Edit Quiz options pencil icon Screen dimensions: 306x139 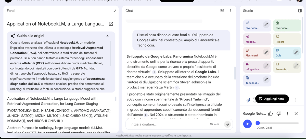pyautogui.click(x=296, y=52)
